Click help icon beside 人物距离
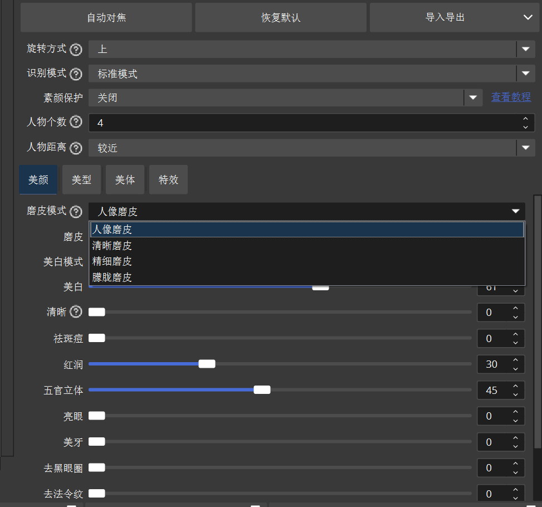This screenshot has height=507, width=542. (76, 148)
